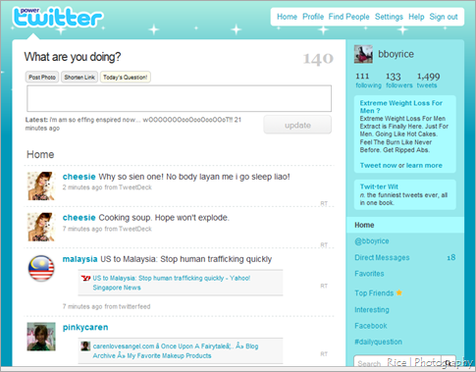Click the 18 direct messages count
The width and height of the screenshot is (476, 372).
coord(451,257)
